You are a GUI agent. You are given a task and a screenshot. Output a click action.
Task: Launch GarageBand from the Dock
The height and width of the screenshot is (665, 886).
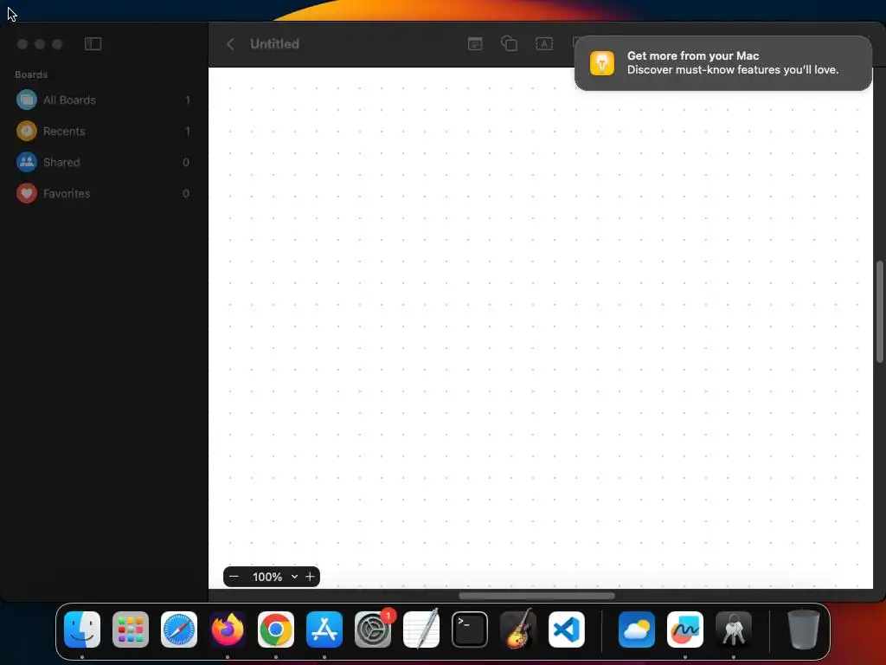tap(518, 629)
